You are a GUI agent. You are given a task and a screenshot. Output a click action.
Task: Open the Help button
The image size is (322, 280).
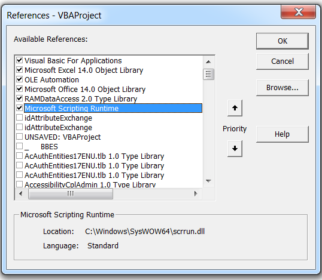coord(282,134)
